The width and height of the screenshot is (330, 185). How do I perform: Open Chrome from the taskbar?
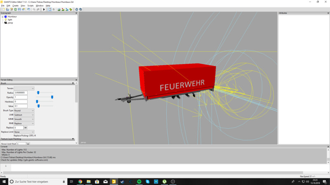tap(80, 181)
